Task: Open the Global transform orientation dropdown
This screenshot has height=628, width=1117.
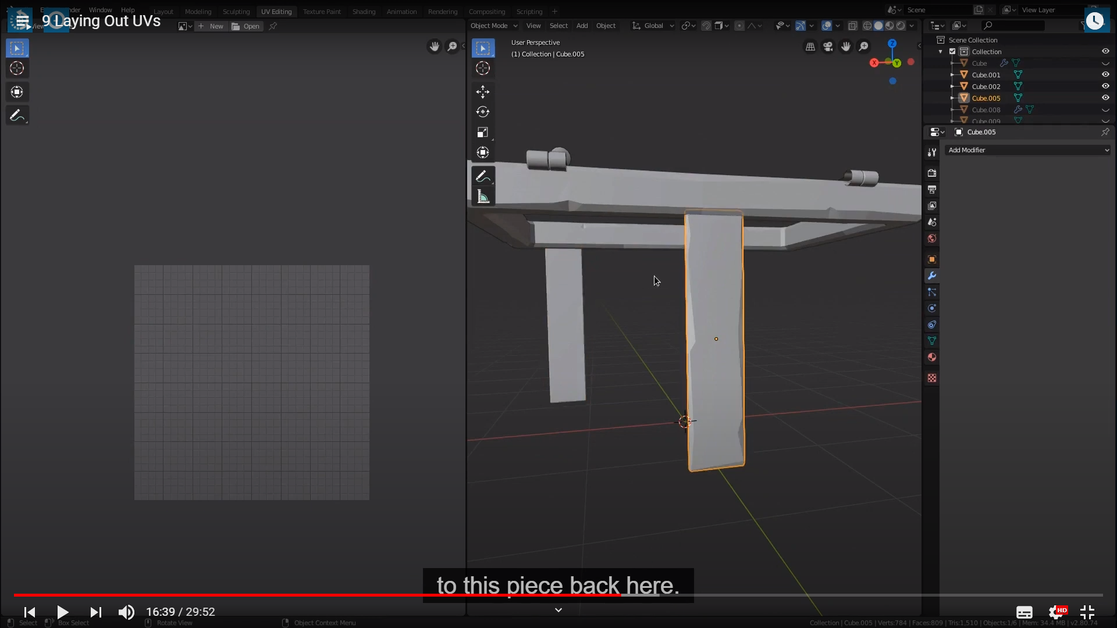Action: point(653,26)
